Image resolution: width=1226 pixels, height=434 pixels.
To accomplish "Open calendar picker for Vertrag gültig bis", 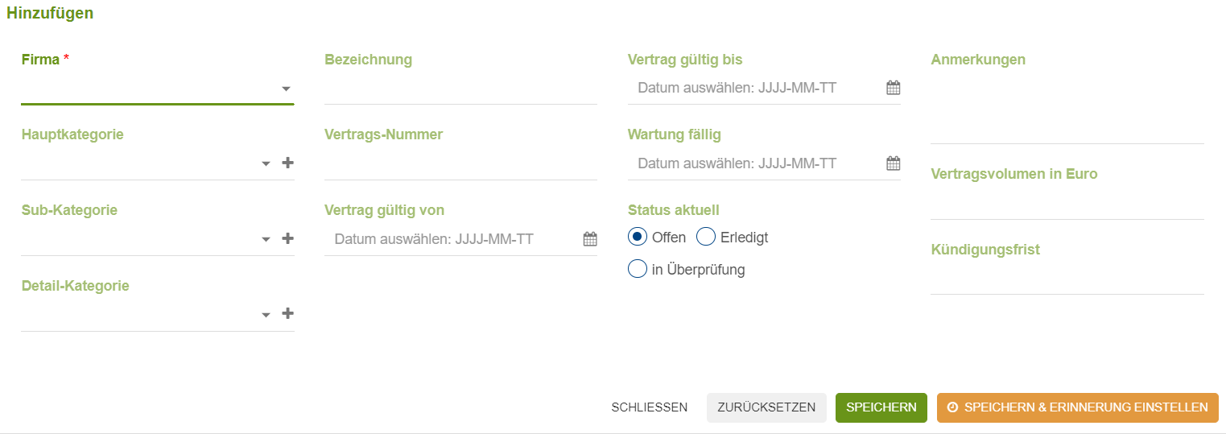I will point(893,88).
